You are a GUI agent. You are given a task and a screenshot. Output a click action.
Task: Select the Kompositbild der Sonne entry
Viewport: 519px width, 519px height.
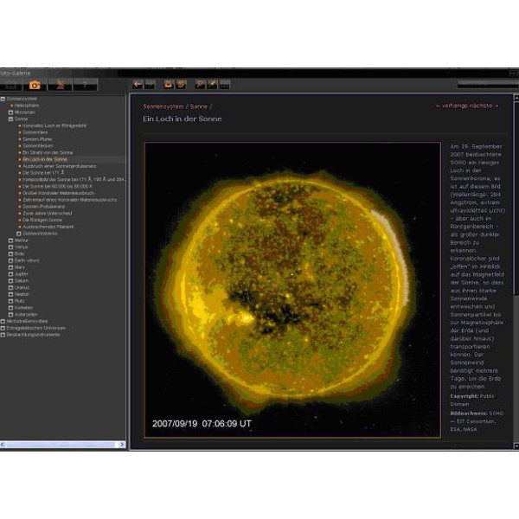[x=74, y=180]
